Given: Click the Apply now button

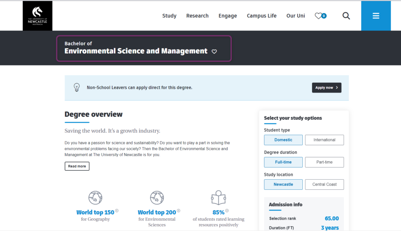Looking at the screenshot, I should [x=326, y=87].
